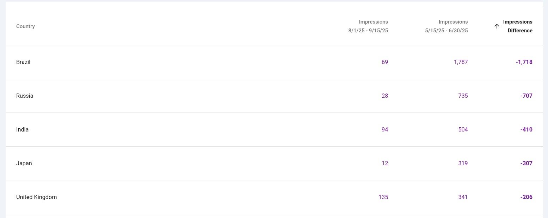Screen dimensions: 548x218
Task: Click Japan's 319 impressions value
Action: [x=463, y=163]
